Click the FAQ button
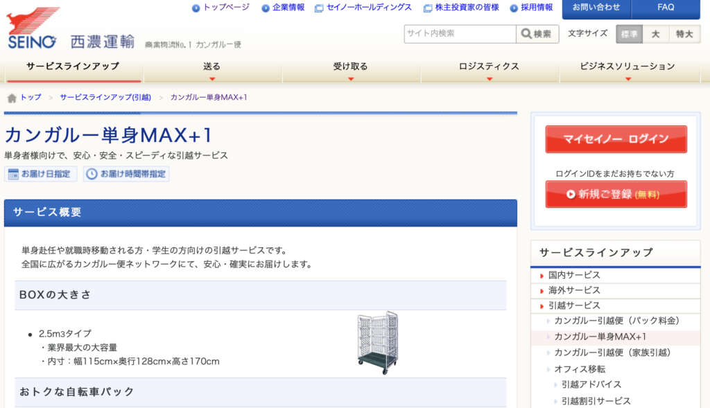The width and height of the screenshot is (710, 408). [666, 8]
